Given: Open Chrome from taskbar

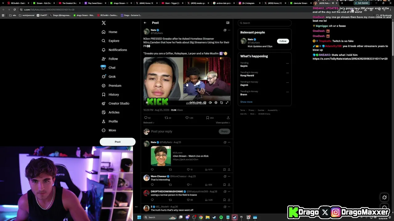Looking at the screenshot, I should pyautogui.click(x=201, y=217).
